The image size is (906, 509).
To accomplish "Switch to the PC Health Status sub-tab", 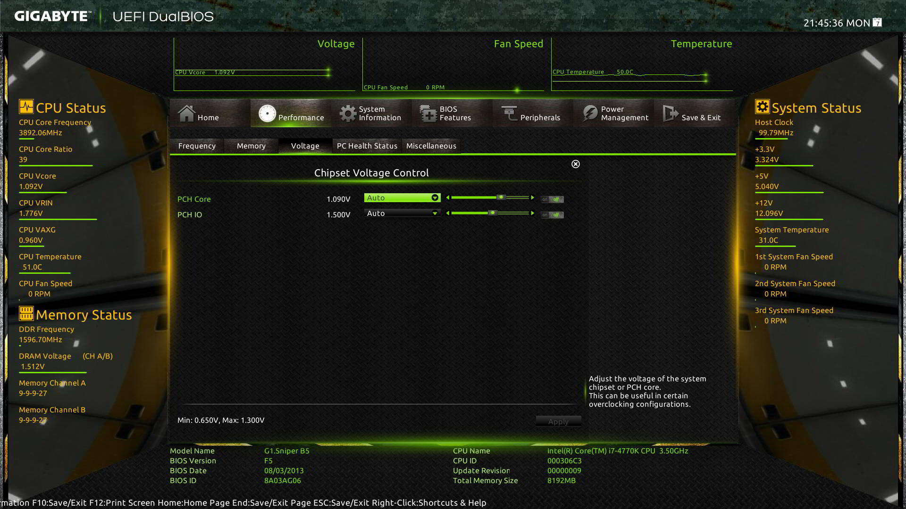I will pyautogui.click(x=367, y=146).
